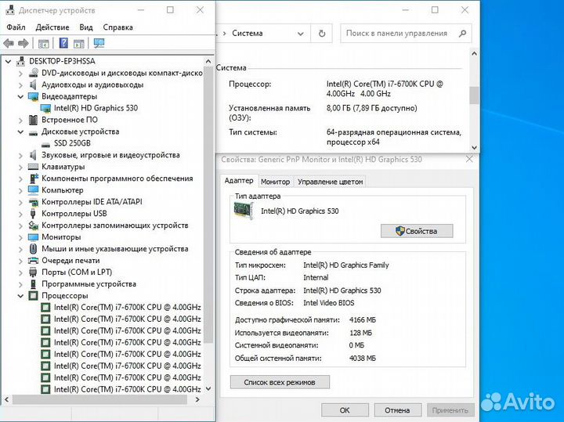Open the Справка menu

click(x=118, y=27)
